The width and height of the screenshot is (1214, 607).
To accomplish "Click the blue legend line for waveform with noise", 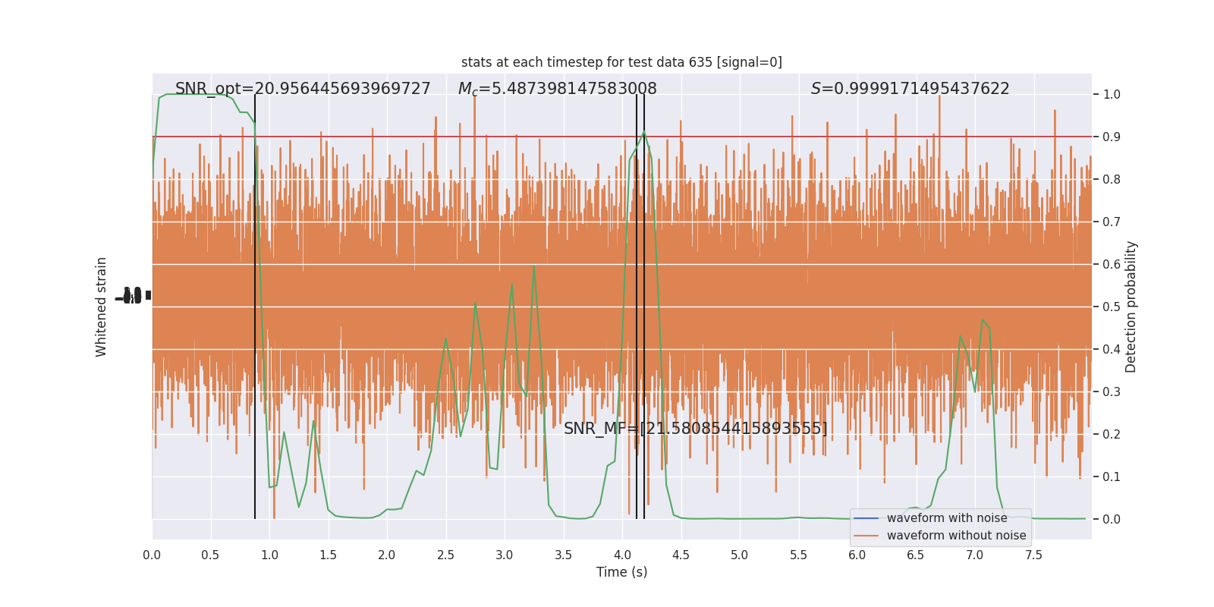I will [x=866, y=518].
